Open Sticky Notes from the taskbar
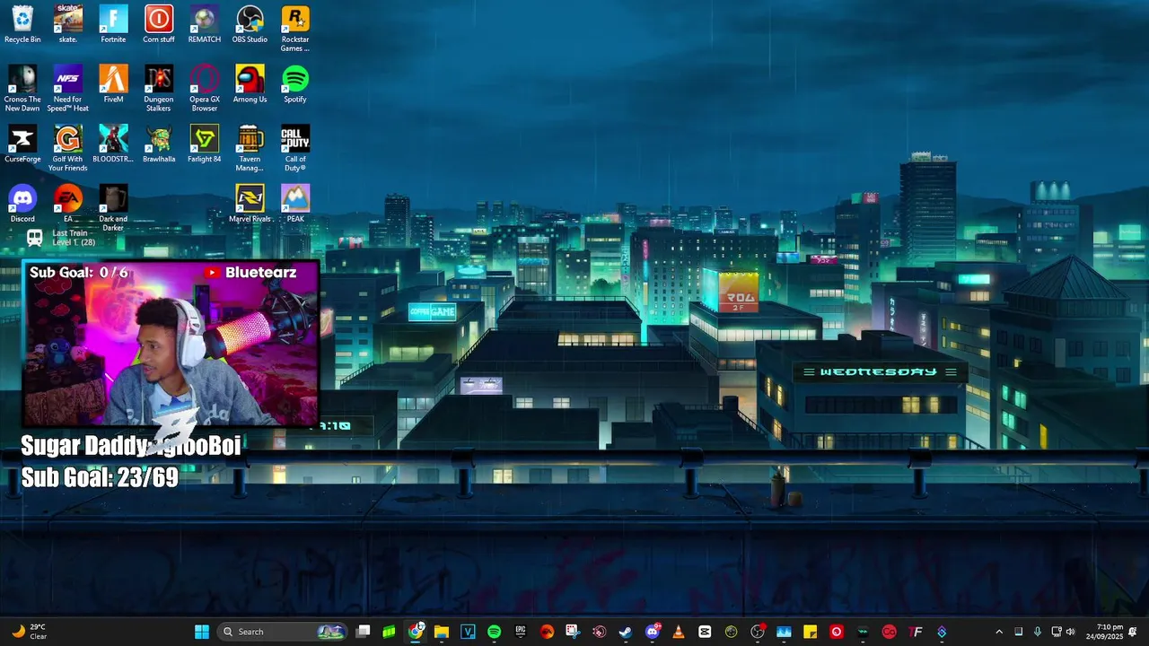 coord(810,632)
